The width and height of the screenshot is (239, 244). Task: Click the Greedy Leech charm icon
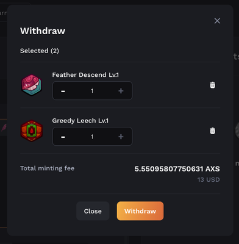click(x=32, y=131)
